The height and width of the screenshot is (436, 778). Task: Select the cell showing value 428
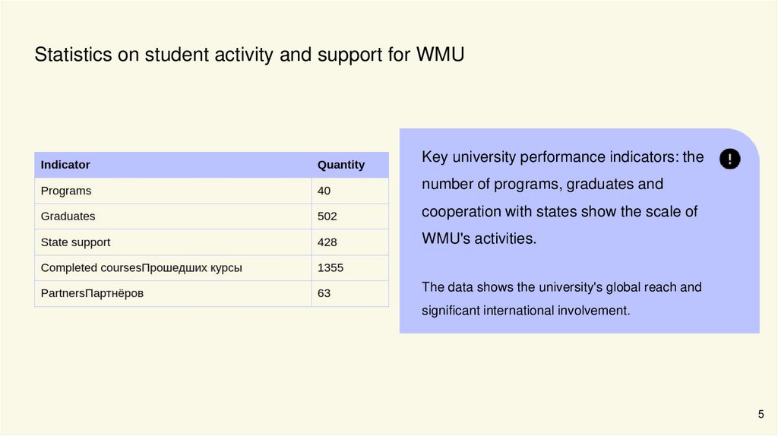pos(327,242)
